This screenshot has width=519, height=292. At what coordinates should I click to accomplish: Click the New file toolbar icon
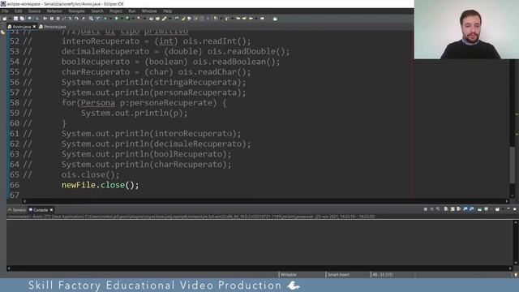[x=4, y=19]
